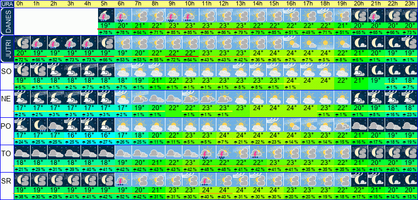Open the JUTRI day row label
Screen dimensions: 418x200
(7, 49)
